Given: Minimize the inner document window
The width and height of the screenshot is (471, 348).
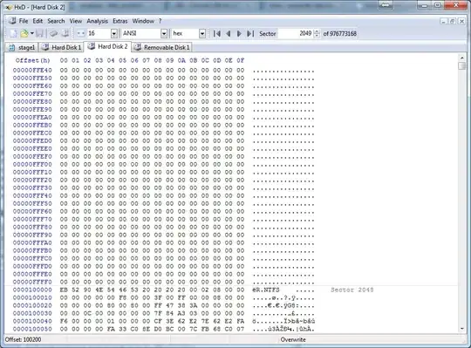Looking at the screenshot, I should tap(443, 21).
